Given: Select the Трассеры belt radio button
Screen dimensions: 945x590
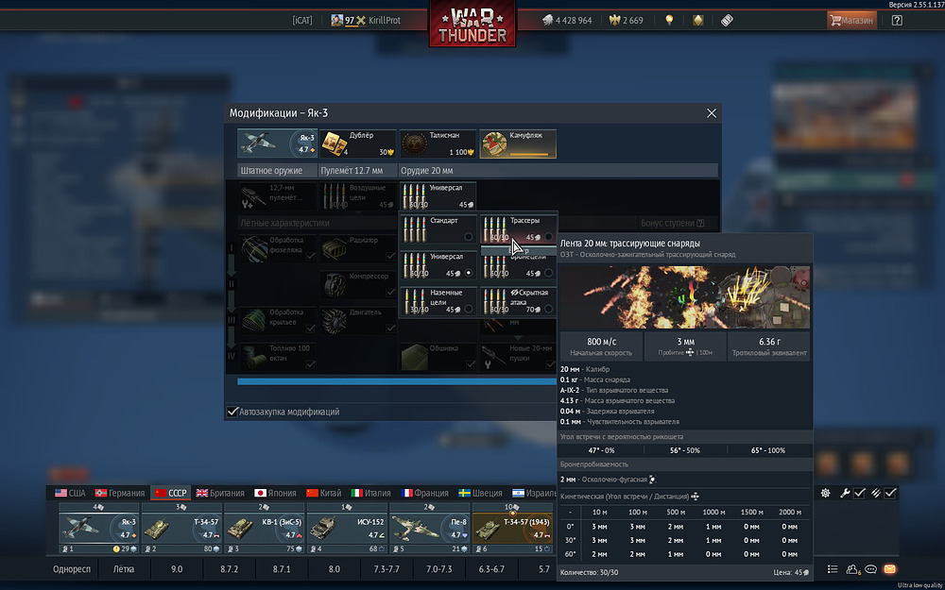Looking at the screenshot, I should pyautogui.click(x=548, y=237).
